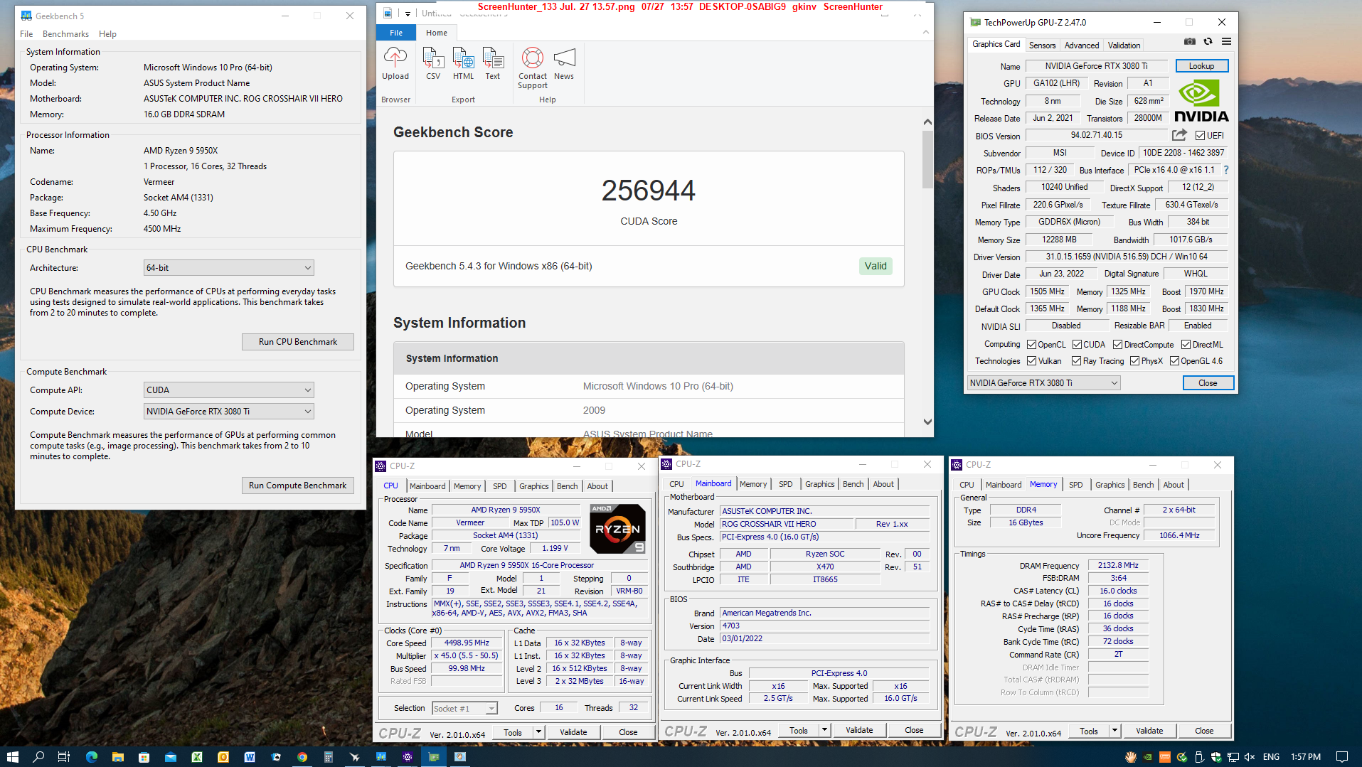Click GPU-Z refresh icon
Image resolution: width=1362 pixels, height=767 pixels.
[x=1208, y=41]
